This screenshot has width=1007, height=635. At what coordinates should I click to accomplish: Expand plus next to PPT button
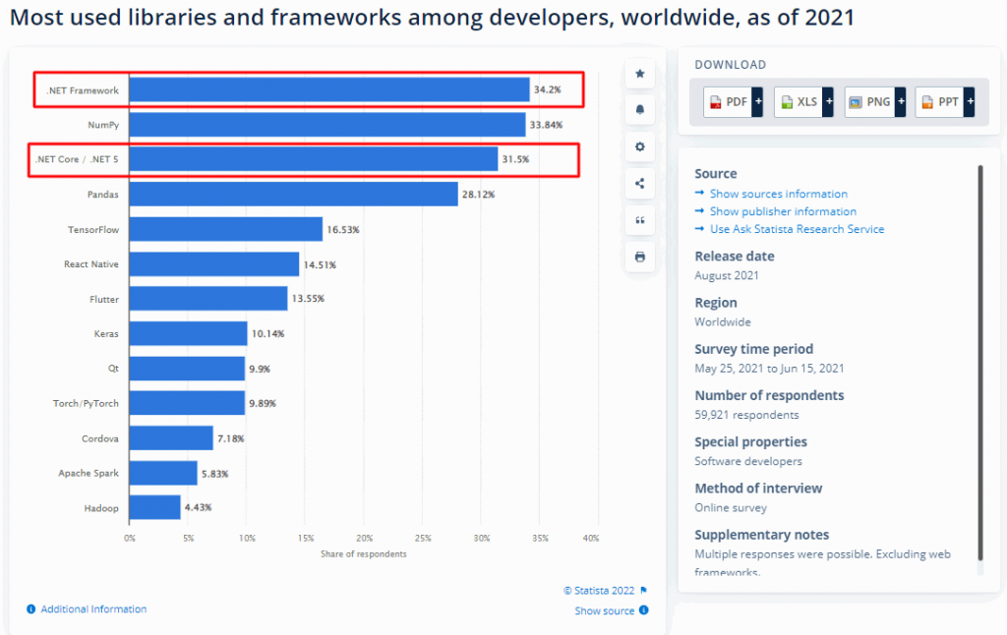(x=970, y=102)
